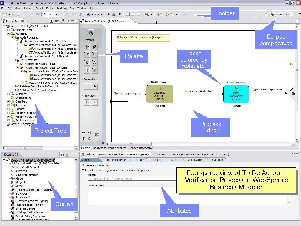Select Credit Assessment? in Outline
The height and width of the screenshot is (226, 301).
click(26, 175)
